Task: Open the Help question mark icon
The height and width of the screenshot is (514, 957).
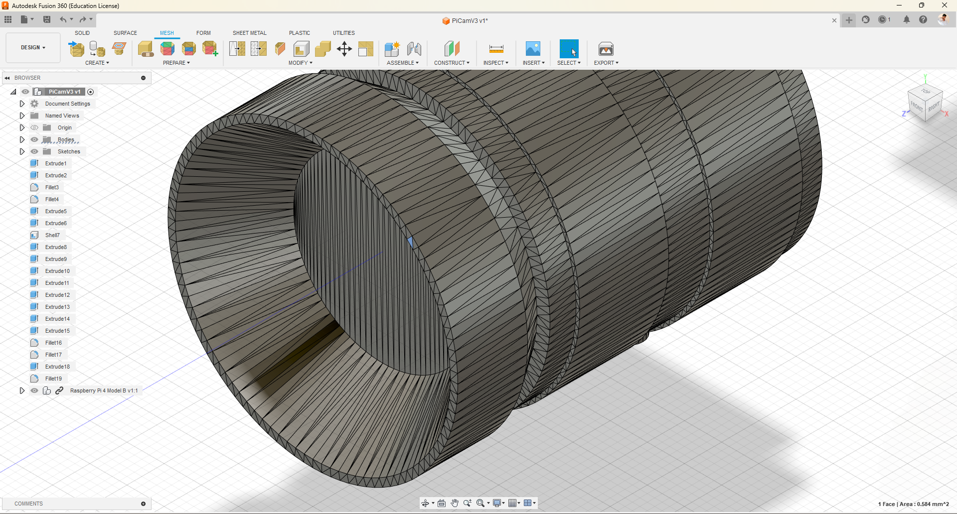Action: [923, 20]
